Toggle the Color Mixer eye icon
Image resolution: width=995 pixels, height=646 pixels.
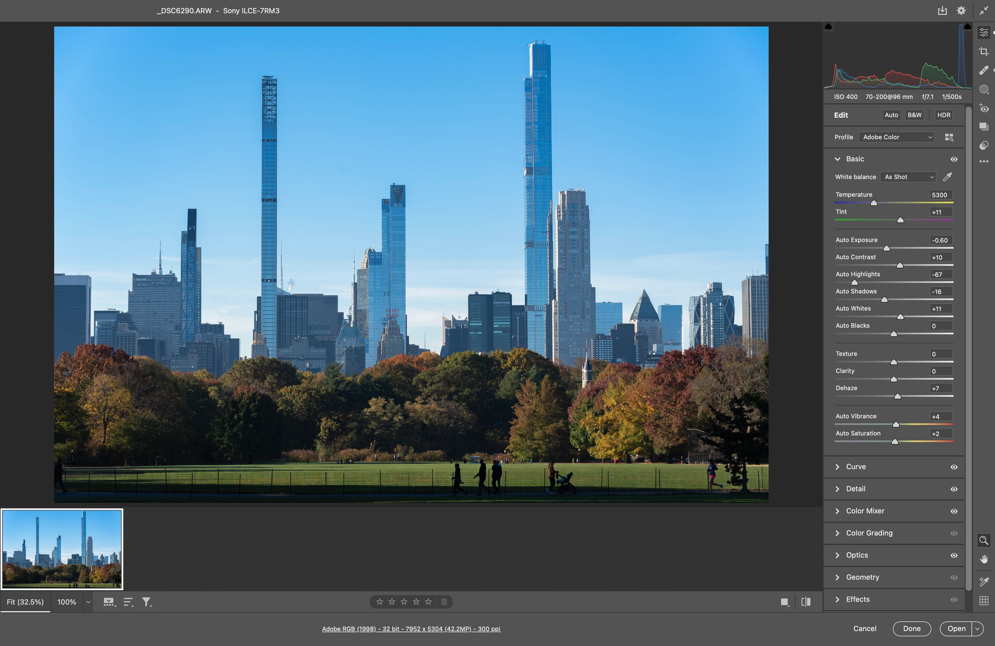pos(954,511)
